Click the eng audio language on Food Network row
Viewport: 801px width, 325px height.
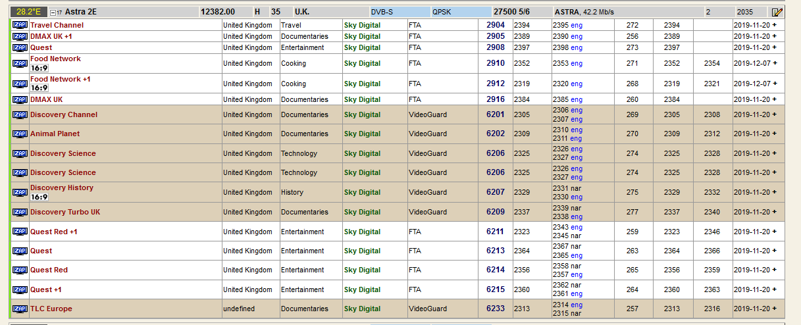tap(577, 64)
